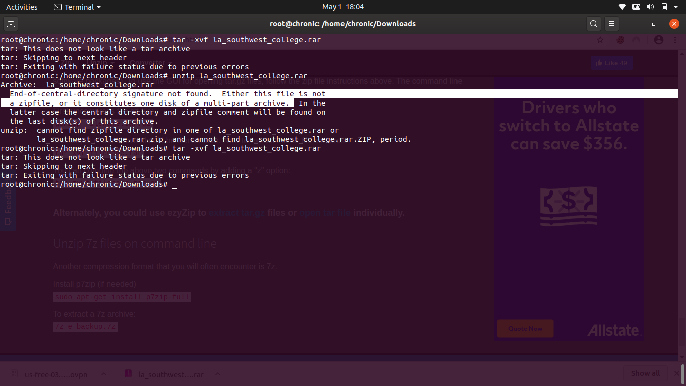Viewport: 686px width, 386px height.
Task: Open the terminal hamburger menu
Action: [611, 24]
